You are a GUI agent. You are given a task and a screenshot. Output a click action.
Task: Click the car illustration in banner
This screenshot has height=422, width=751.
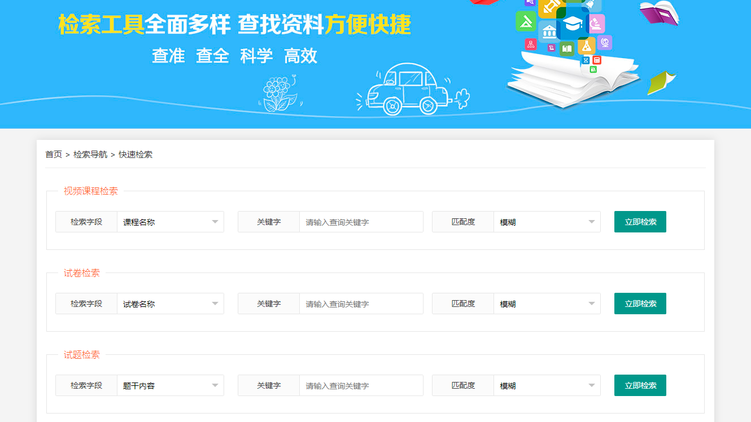point(409,89)
